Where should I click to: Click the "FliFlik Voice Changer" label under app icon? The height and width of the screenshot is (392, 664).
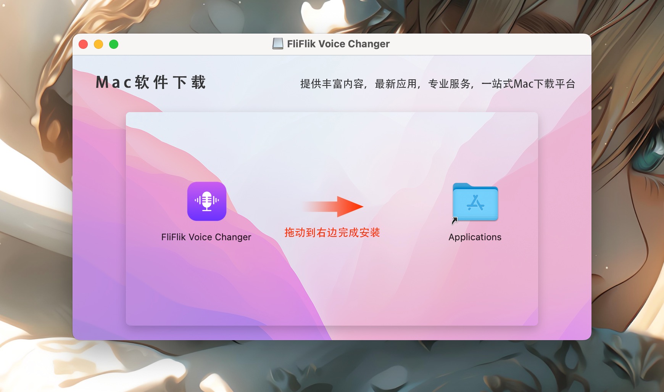206,237
